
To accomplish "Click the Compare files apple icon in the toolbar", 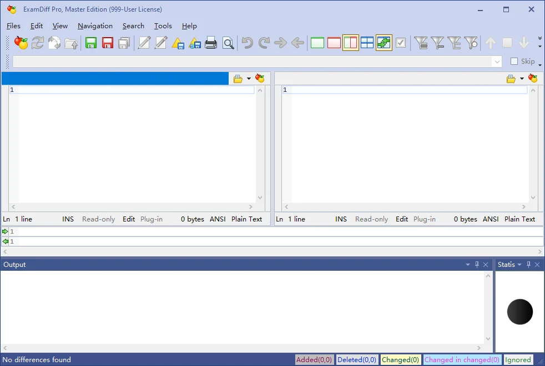I will tap(21, 43).
